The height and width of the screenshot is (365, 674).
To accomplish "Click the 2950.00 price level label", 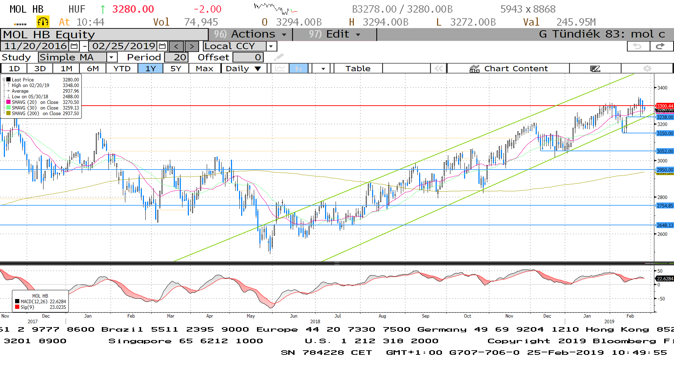I will pyautogui.click(x=665, y=170).
